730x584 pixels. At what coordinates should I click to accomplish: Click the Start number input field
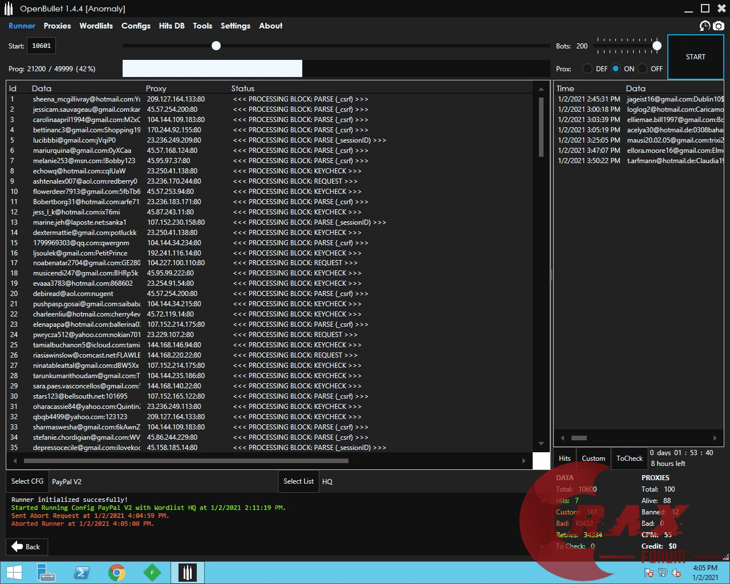click(x=42, y=46)
